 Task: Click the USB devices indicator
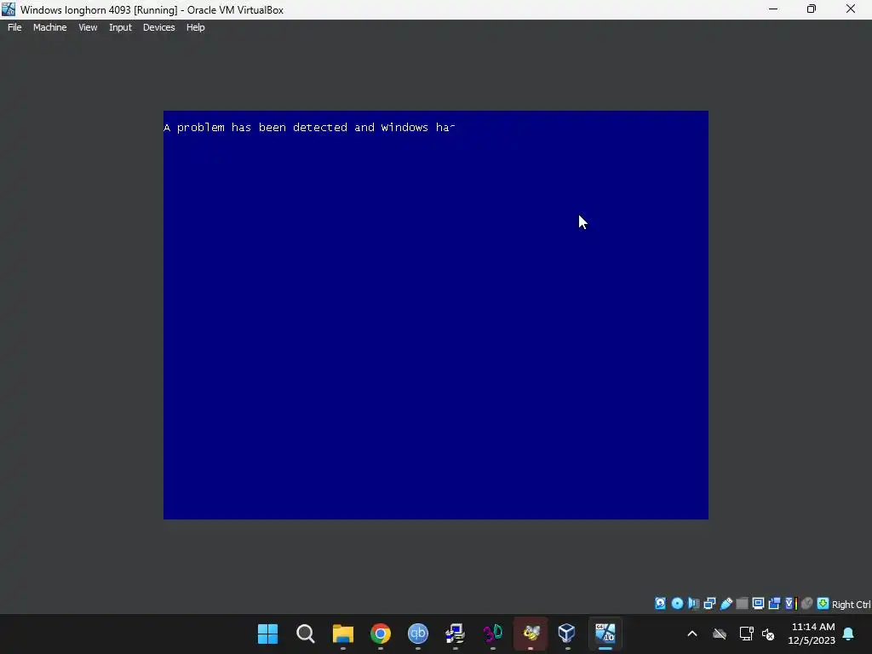click(x=726, y=604)
